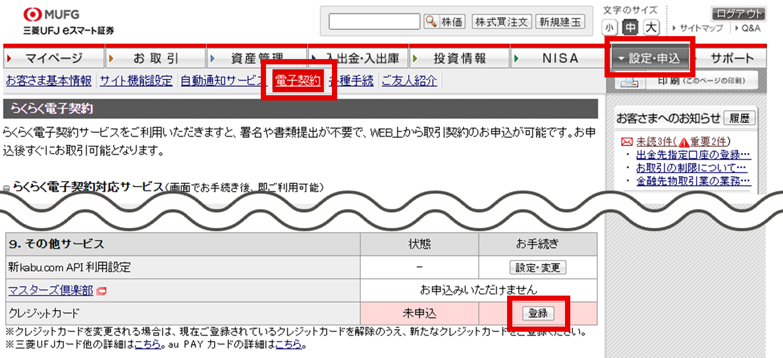Click the 履歴 notification history button

(x=739, y=119)
